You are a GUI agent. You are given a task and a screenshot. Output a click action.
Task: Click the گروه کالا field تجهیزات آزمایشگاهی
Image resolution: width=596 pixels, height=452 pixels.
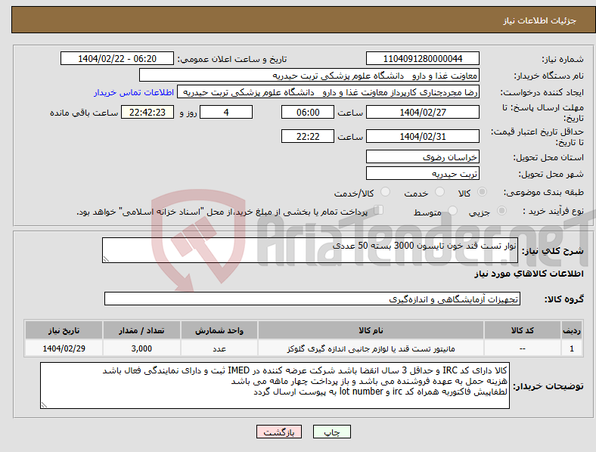(312, 299)
